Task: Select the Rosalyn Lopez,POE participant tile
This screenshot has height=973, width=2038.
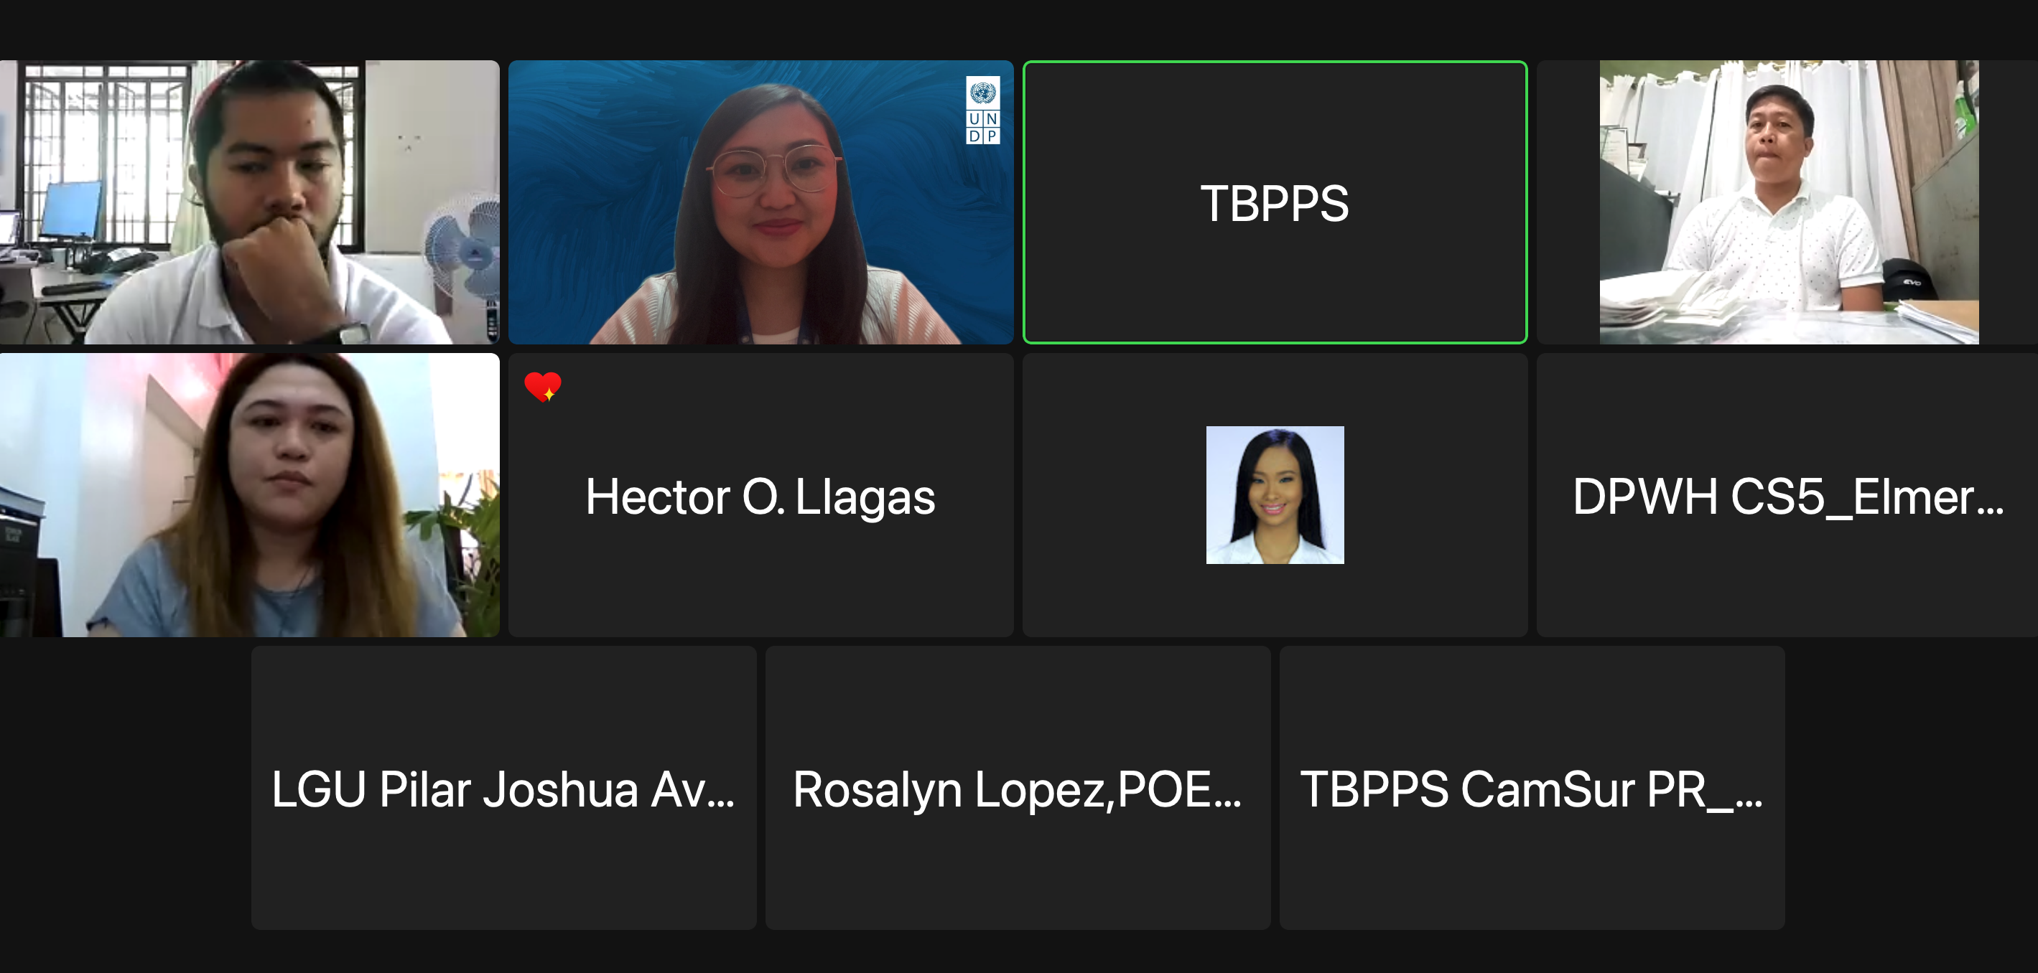Action: point(1018,788)
